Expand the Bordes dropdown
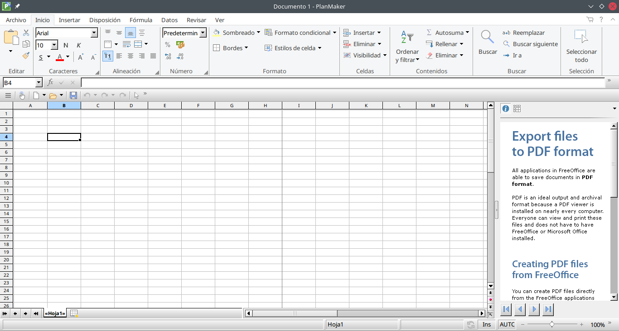This screenshot has width=619, height=331. click(x=246, y=48)
